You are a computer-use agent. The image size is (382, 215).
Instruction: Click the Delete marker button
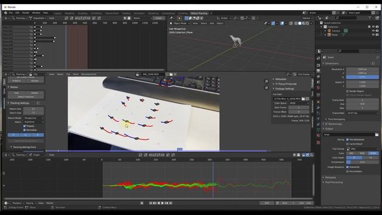point(35,93)
